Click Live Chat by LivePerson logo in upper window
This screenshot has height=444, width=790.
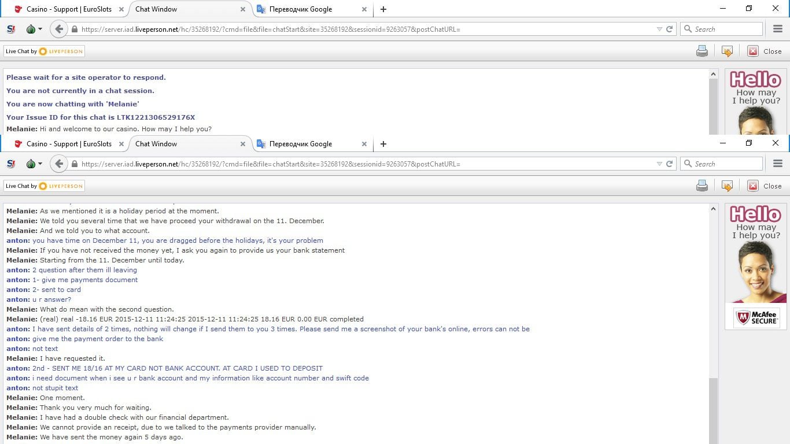[44, 51]
